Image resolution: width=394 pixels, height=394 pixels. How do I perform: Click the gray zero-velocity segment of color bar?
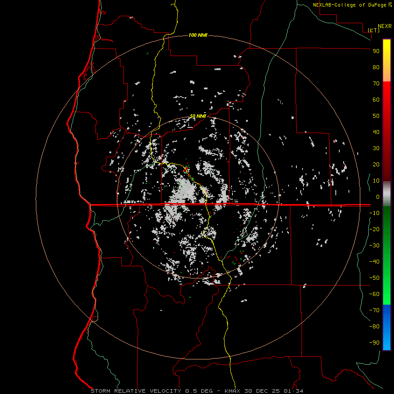coord(387,194)
